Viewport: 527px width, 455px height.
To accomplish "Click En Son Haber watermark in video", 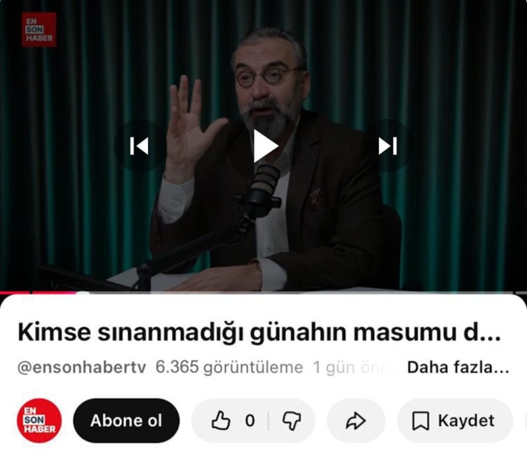I will [x=39, y=30].
